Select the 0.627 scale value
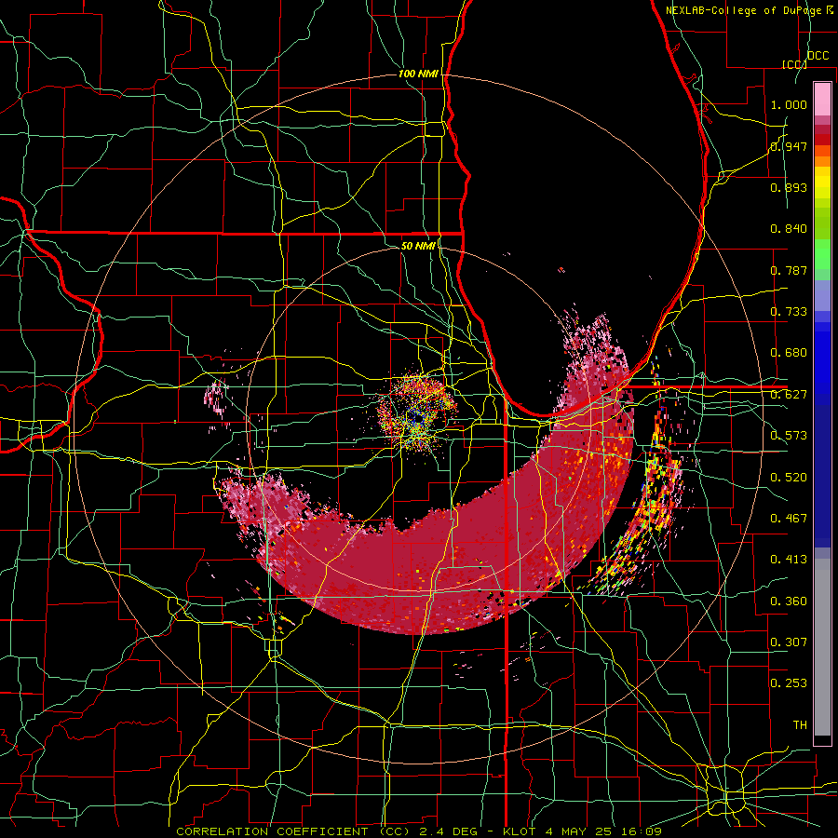The image size is (838, 838). click(789, 395)
